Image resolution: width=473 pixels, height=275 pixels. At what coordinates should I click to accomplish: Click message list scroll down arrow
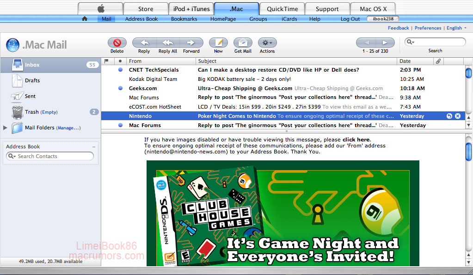pyautogui.click(x=468, y=124)
